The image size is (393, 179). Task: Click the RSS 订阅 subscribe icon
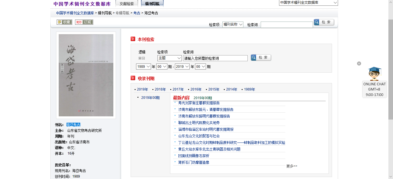tap(84, 22)
